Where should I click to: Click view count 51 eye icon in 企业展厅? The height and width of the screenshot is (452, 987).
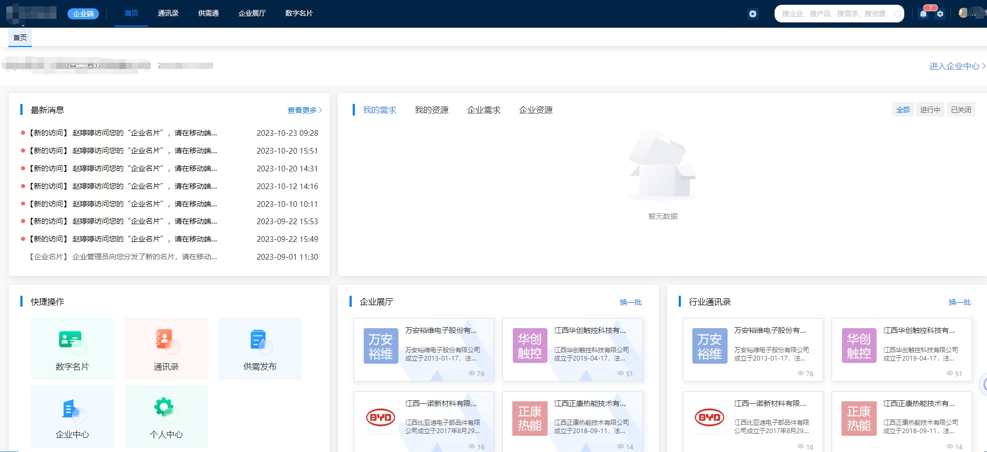click(621, 374)
